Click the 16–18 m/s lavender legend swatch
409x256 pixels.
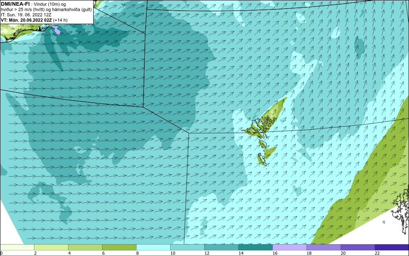click(290, 247)
